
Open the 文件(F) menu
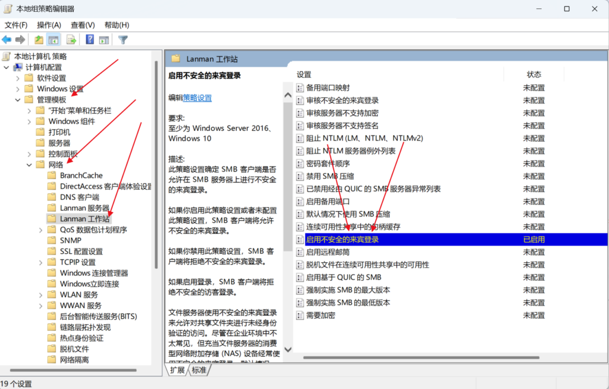(16, 25)
